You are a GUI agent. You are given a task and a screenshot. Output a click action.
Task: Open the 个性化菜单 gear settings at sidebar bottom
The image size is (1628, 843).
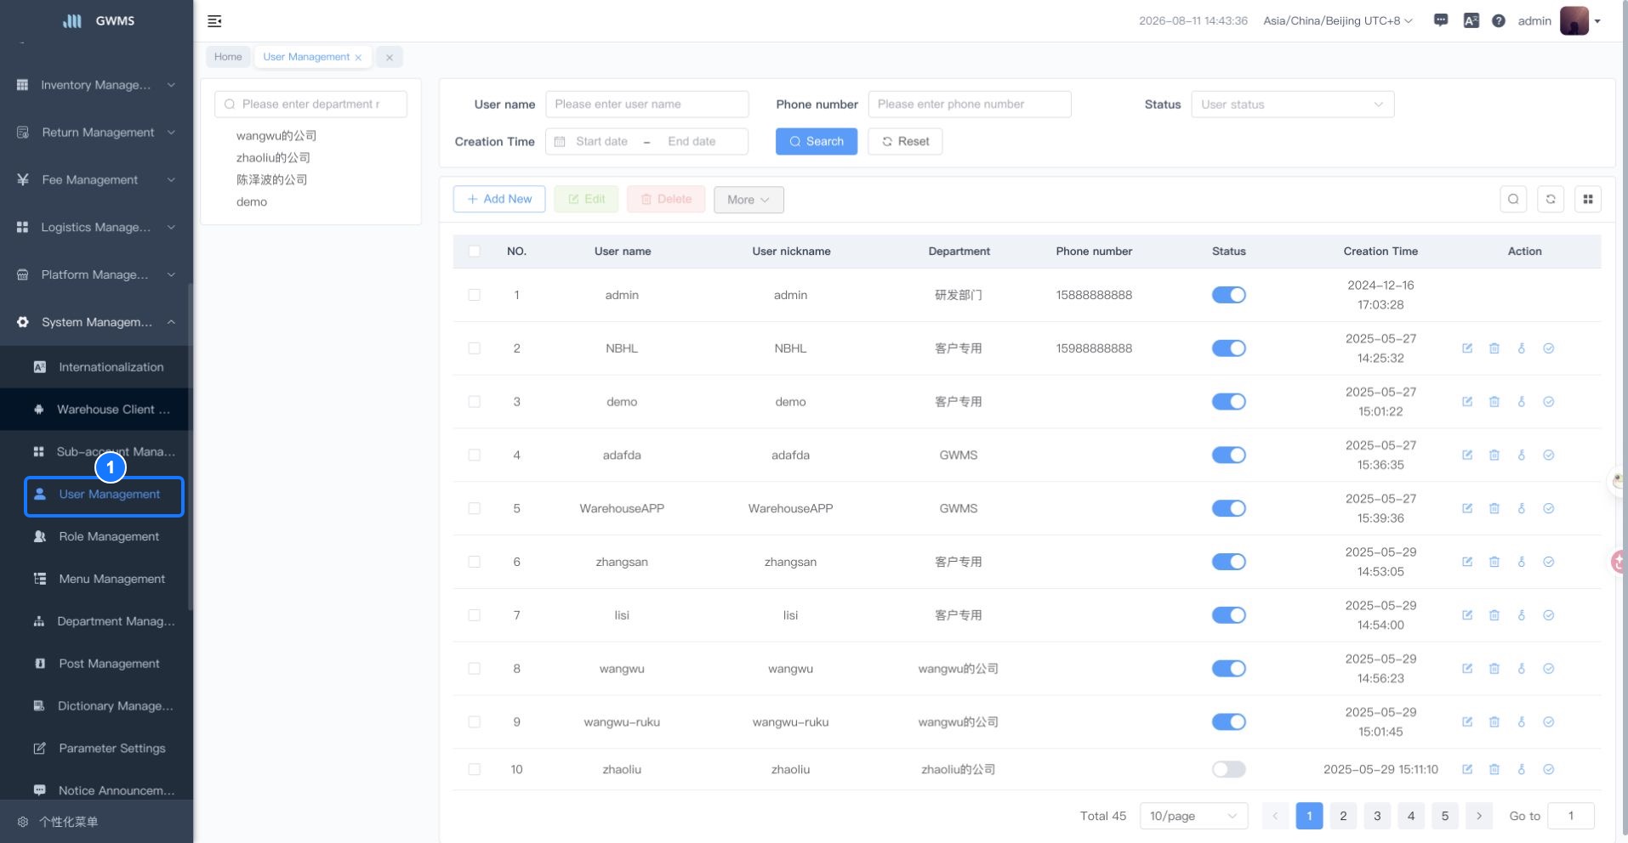[23, 822]
